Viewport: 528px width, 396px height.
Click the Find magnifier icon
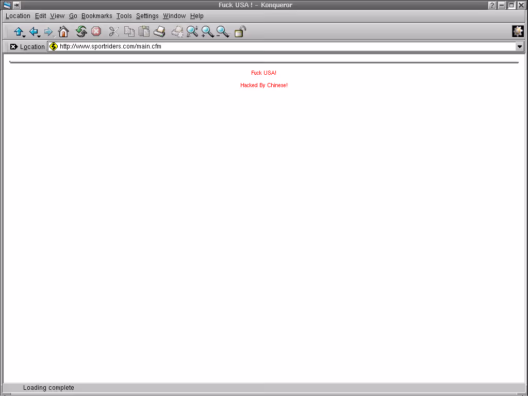point(192,32)
